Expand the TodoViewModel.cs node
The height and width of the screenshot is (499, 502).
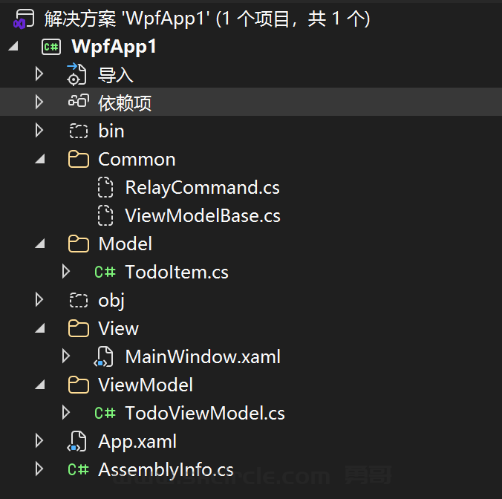pos(66,413)
